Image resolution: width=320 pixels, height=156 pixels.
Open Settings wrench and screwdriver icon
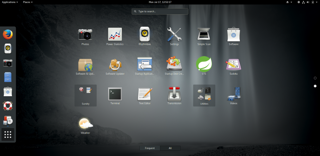tap(174, 37)
